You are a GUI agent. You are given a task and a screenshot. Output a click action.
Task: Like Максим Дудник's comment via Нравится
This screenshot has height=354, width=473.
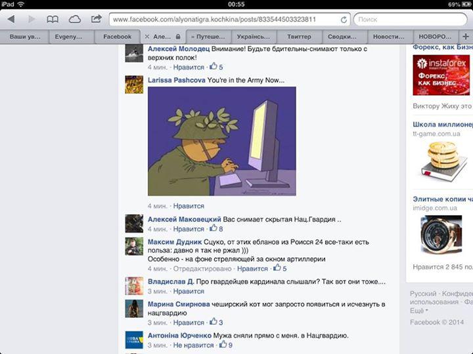[x=252, y=269]
